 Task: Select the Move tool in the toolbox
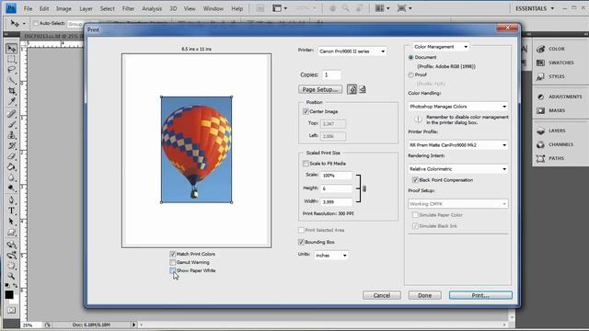pyautogui.click(x=12, y=49)
